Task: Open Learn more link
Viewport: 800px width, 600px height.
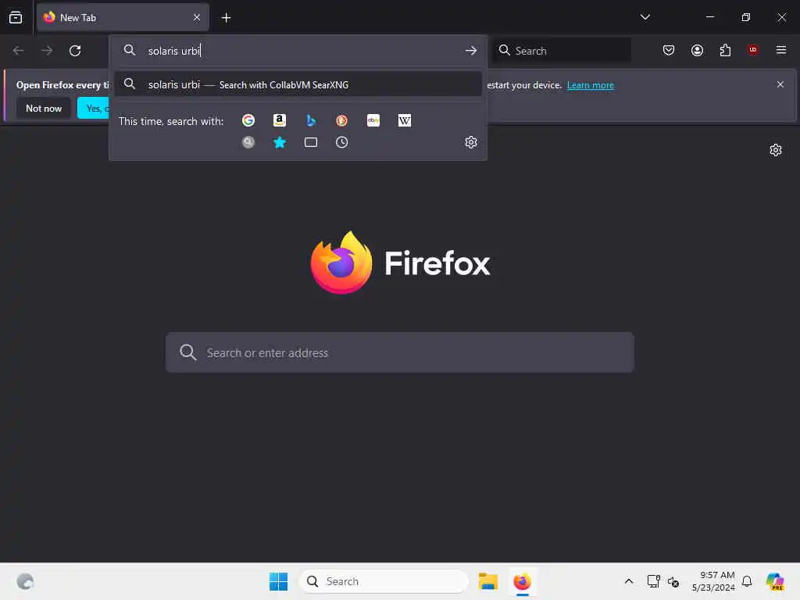Action: click(591, 85)
